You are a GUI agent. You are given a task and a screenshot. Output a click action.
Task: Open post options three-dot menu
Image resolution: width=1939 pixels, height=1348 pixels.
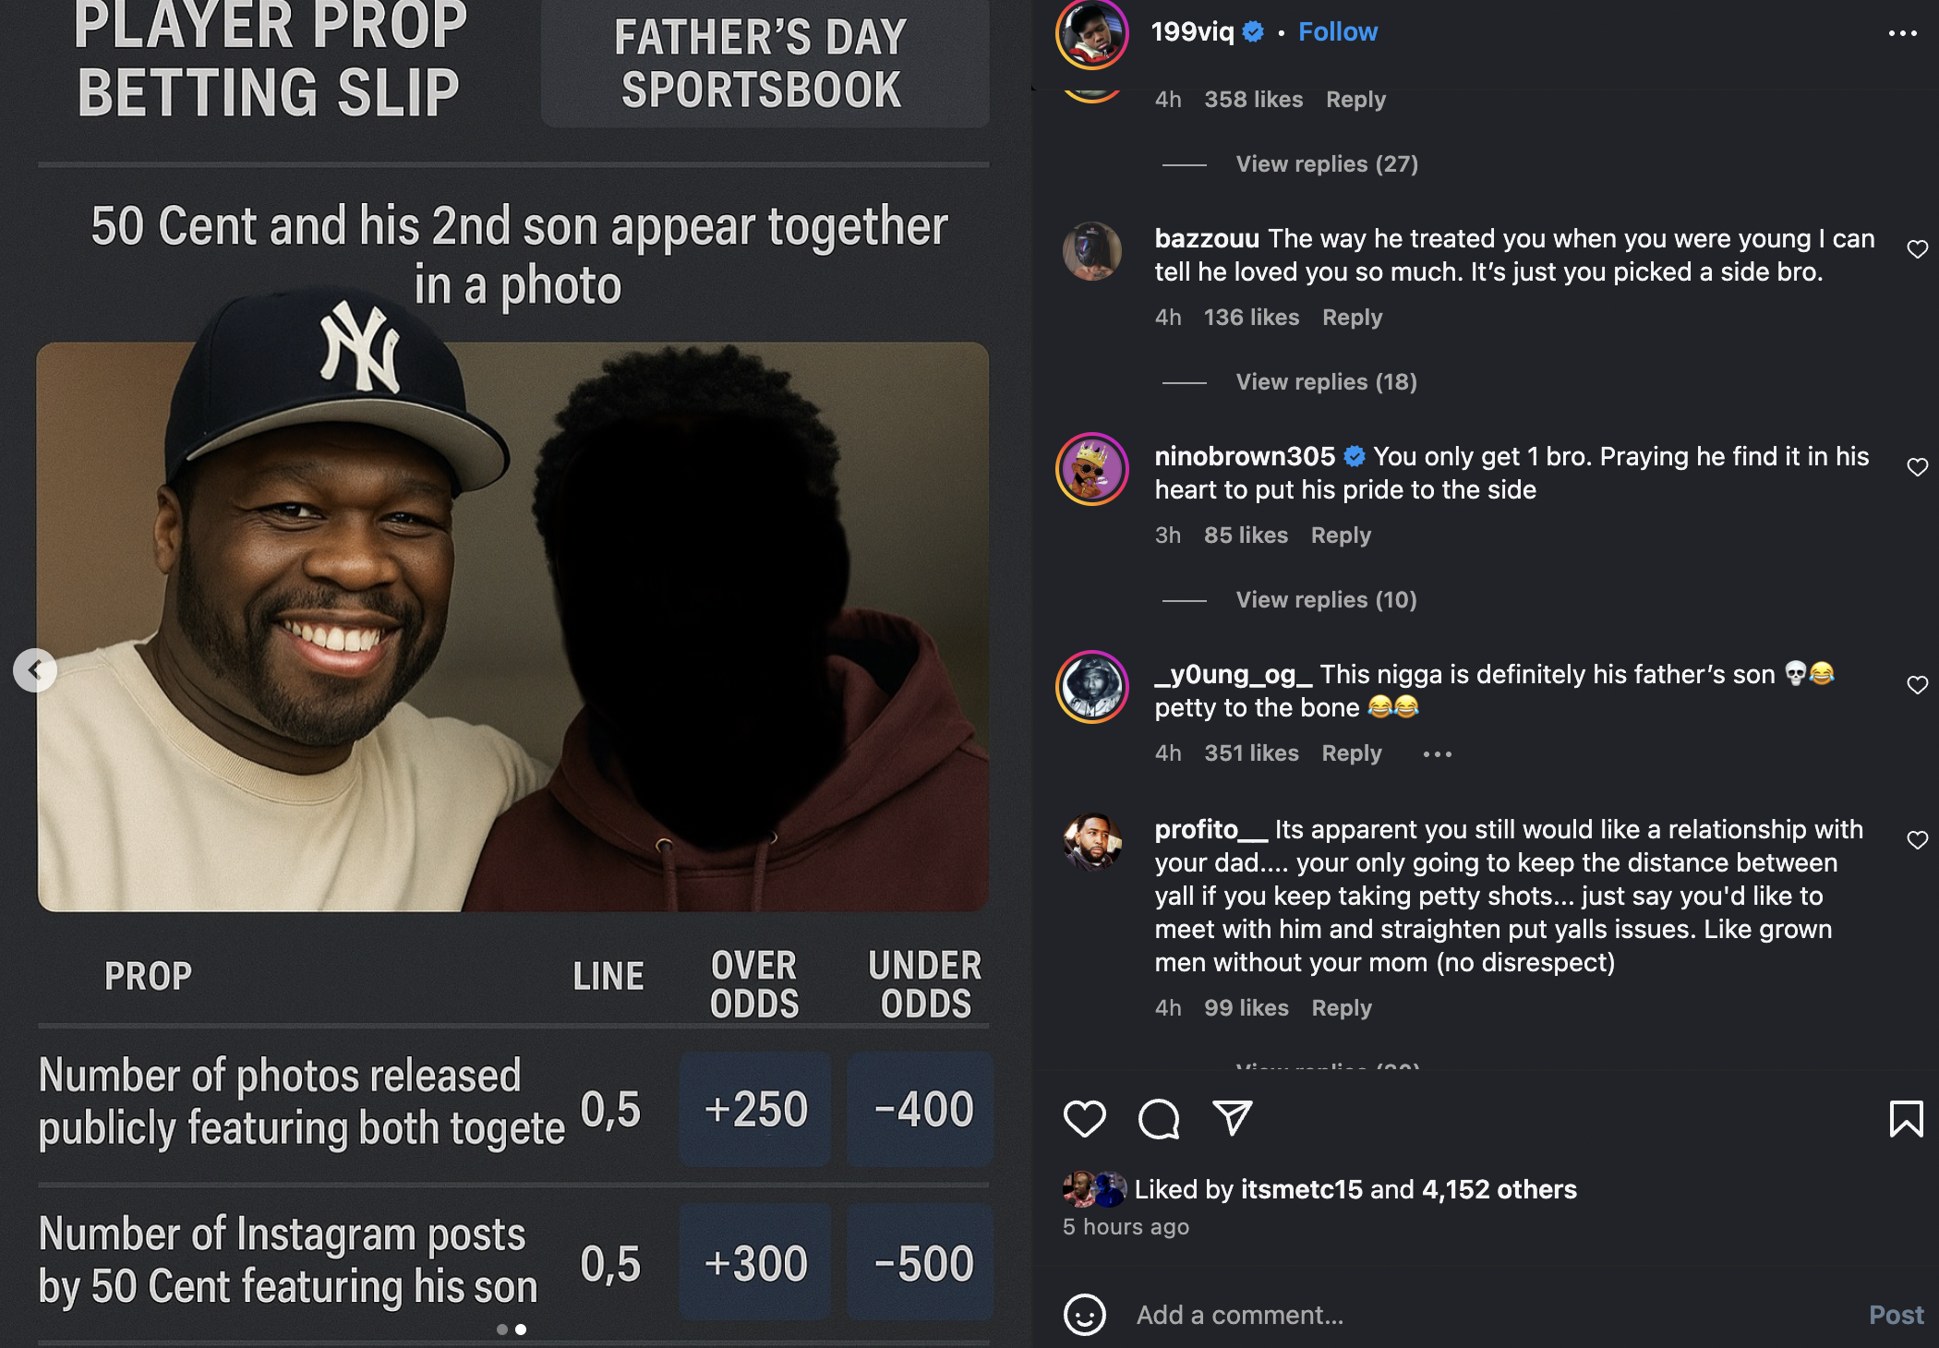[1902, 33]
